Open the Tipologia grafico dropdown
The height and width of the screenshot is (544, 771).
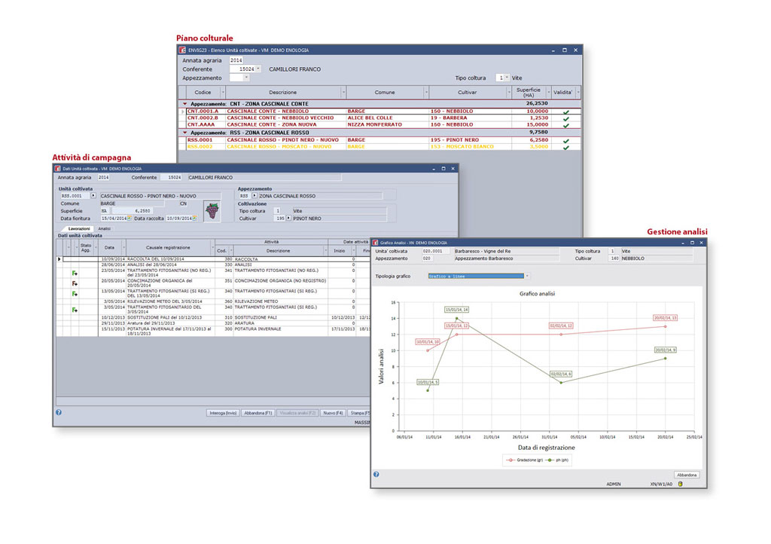click(527, 276)
